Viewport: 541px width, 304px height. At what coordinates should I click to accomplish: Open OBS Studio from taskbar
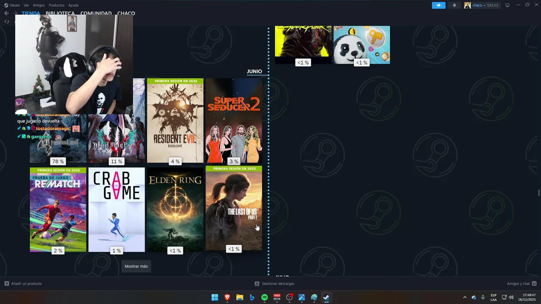coord(289,297)
